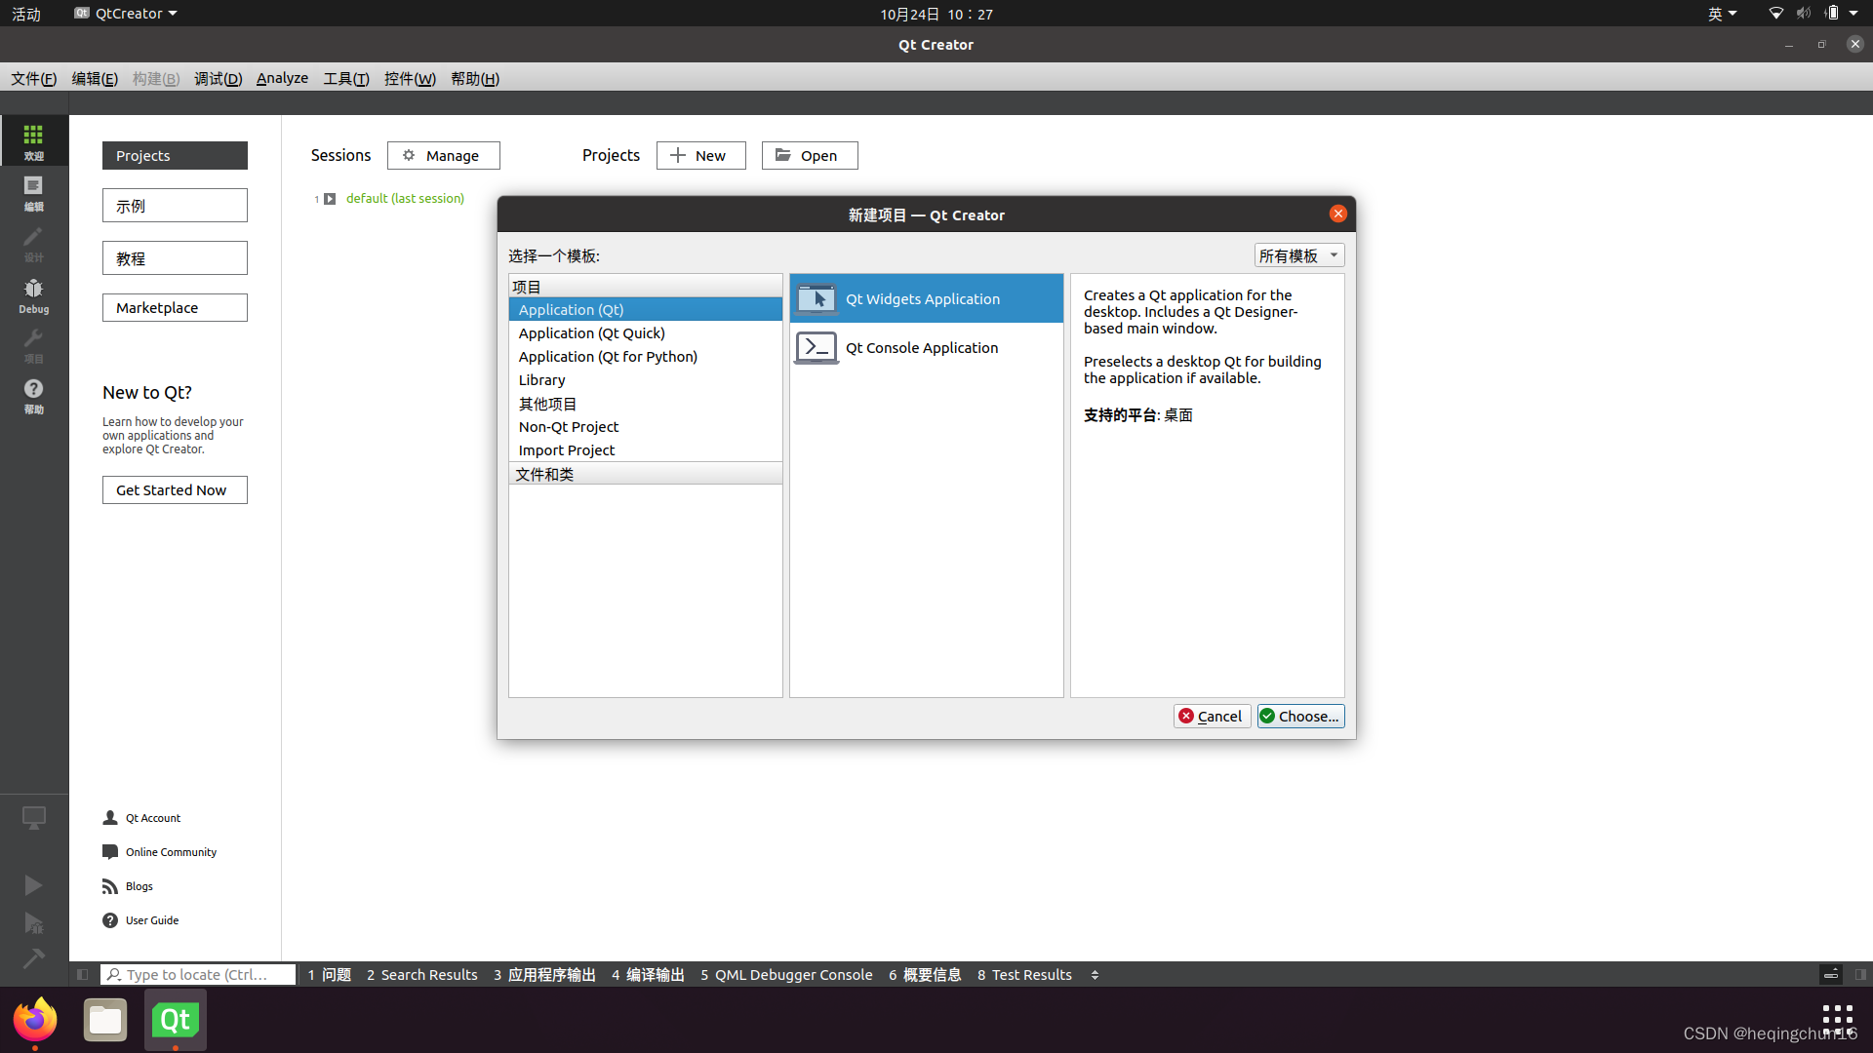This screenshot has height=1053, width=1873.
Task: Open QtCreator app menu in top bar
Action: pos(126,14)
